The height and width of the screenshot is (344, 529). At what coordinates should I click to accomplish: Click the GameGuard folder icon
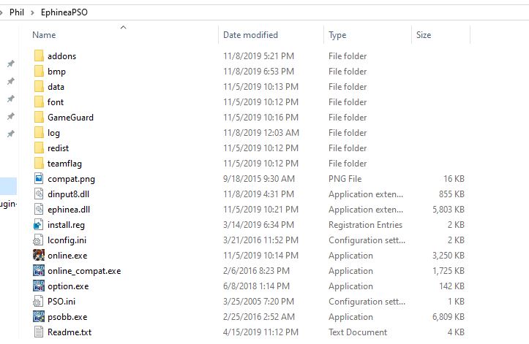pos(39,118)
